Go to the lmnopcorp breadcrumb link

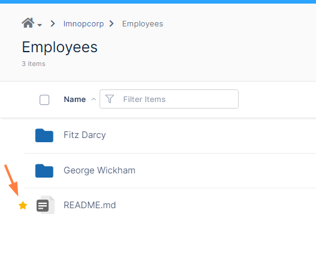83,24
